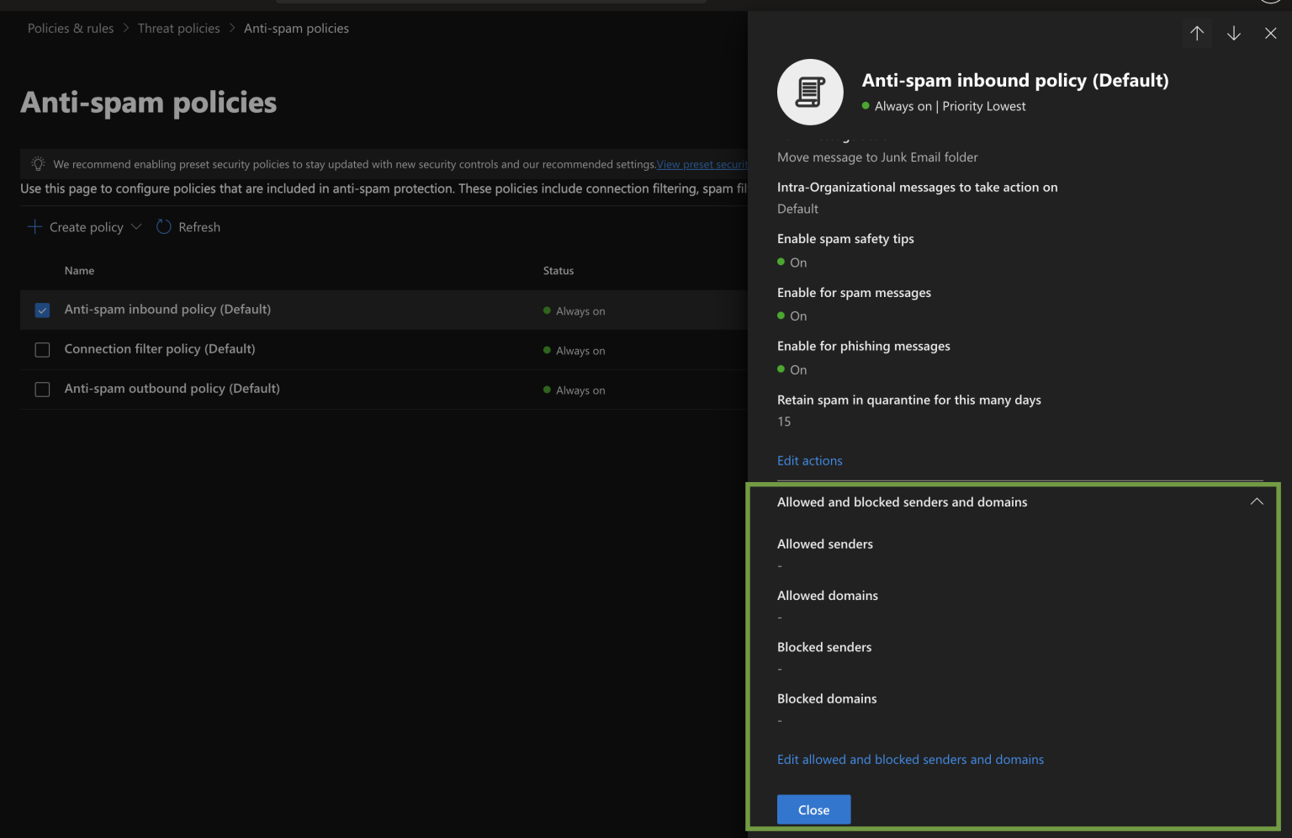
Task: Check the Anti-spam outbound policy checkbox
Action: (42, 389)
